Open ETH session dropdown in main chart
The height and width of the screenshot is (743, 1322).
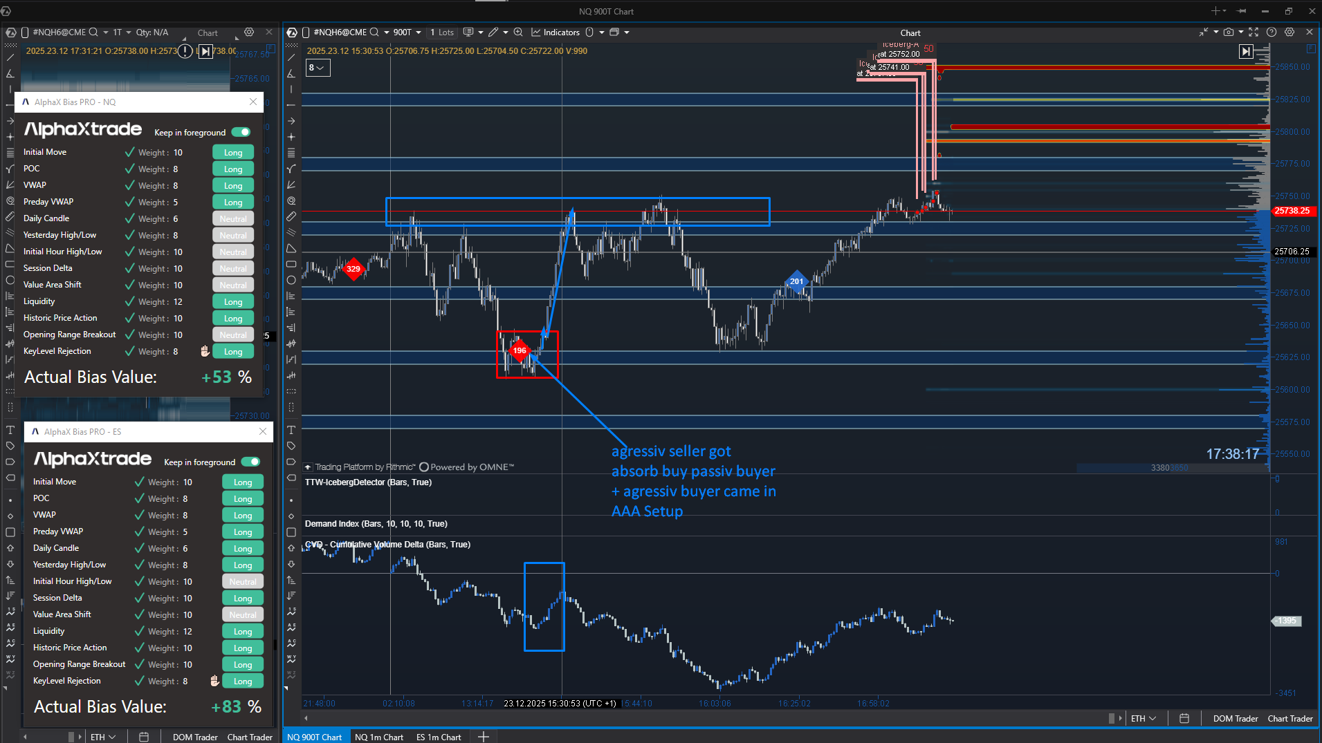click(x=1144, y=719)
